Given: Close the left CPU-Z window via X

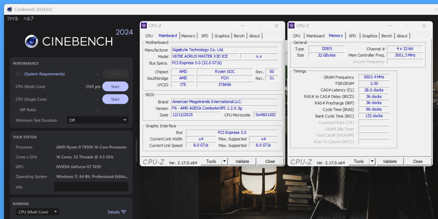Looking at the screenshot, I should click(276, 26).
